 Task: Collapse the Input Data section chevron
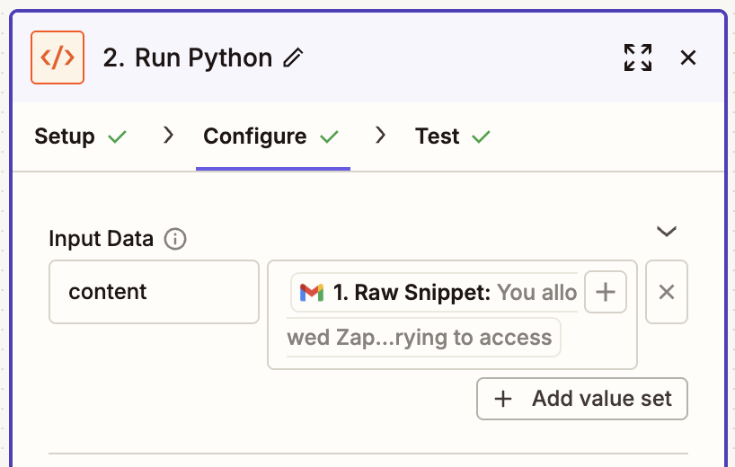click(x=666, y=232)
